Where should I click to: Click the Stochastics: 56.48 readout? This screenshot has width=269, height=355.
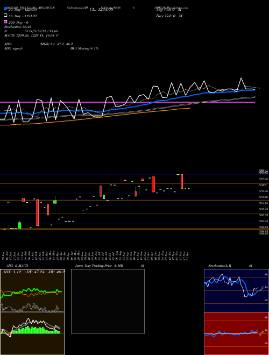[18, 27]
